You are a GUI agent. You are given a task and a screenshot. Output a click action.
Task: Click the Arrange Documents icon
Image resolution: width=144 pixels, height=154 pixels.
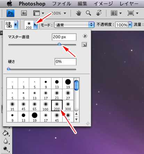tap(114, 13)
